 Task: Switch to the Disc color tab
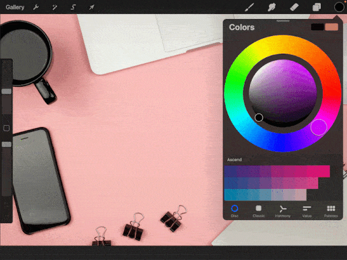point(235,211)
